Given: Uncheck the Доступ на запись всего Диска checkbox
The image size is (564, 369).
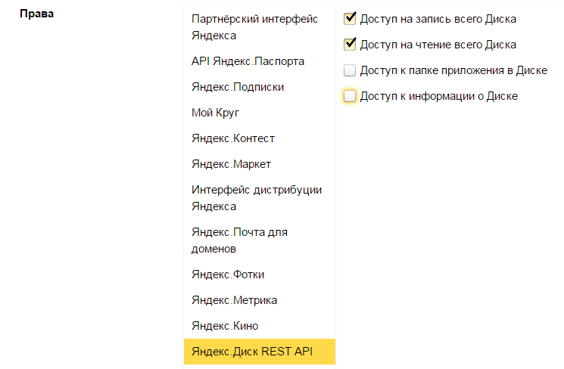Looking at the screenshot, I should [350, 18].
